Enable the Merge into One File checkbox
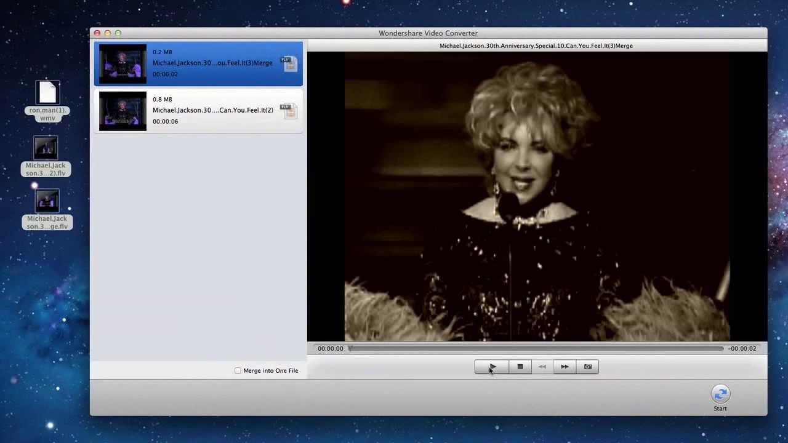 tap(238, 370)
